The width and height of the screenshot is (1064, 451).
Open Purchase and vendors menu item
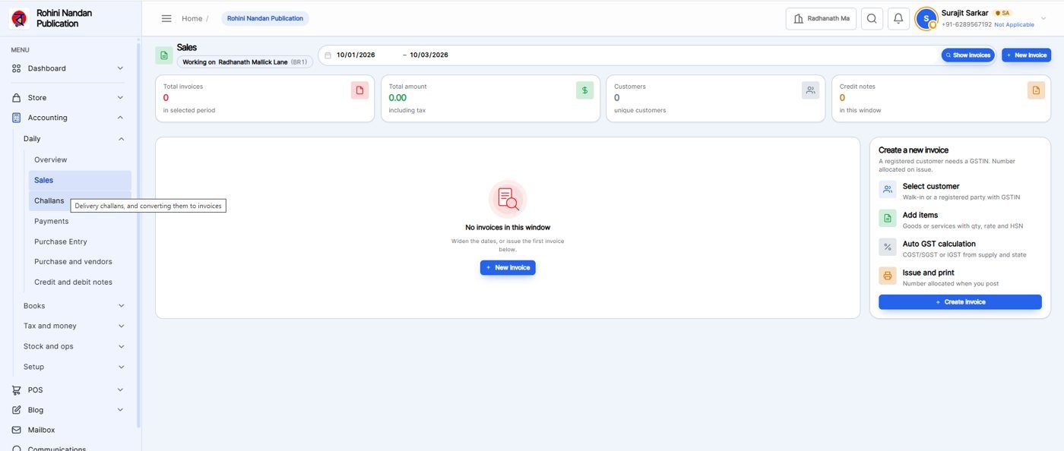pyautogui.click(x=80, y=262)
